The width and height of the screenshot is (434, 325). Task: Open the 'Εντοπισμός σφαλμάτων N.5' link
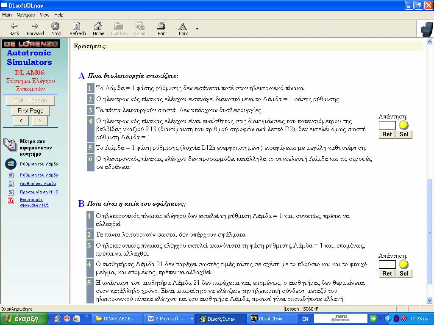click(34, 202)
